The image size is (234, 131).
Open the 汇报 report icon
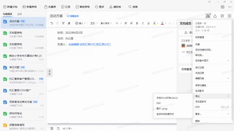pyautogui.click(x=63, y=7)
